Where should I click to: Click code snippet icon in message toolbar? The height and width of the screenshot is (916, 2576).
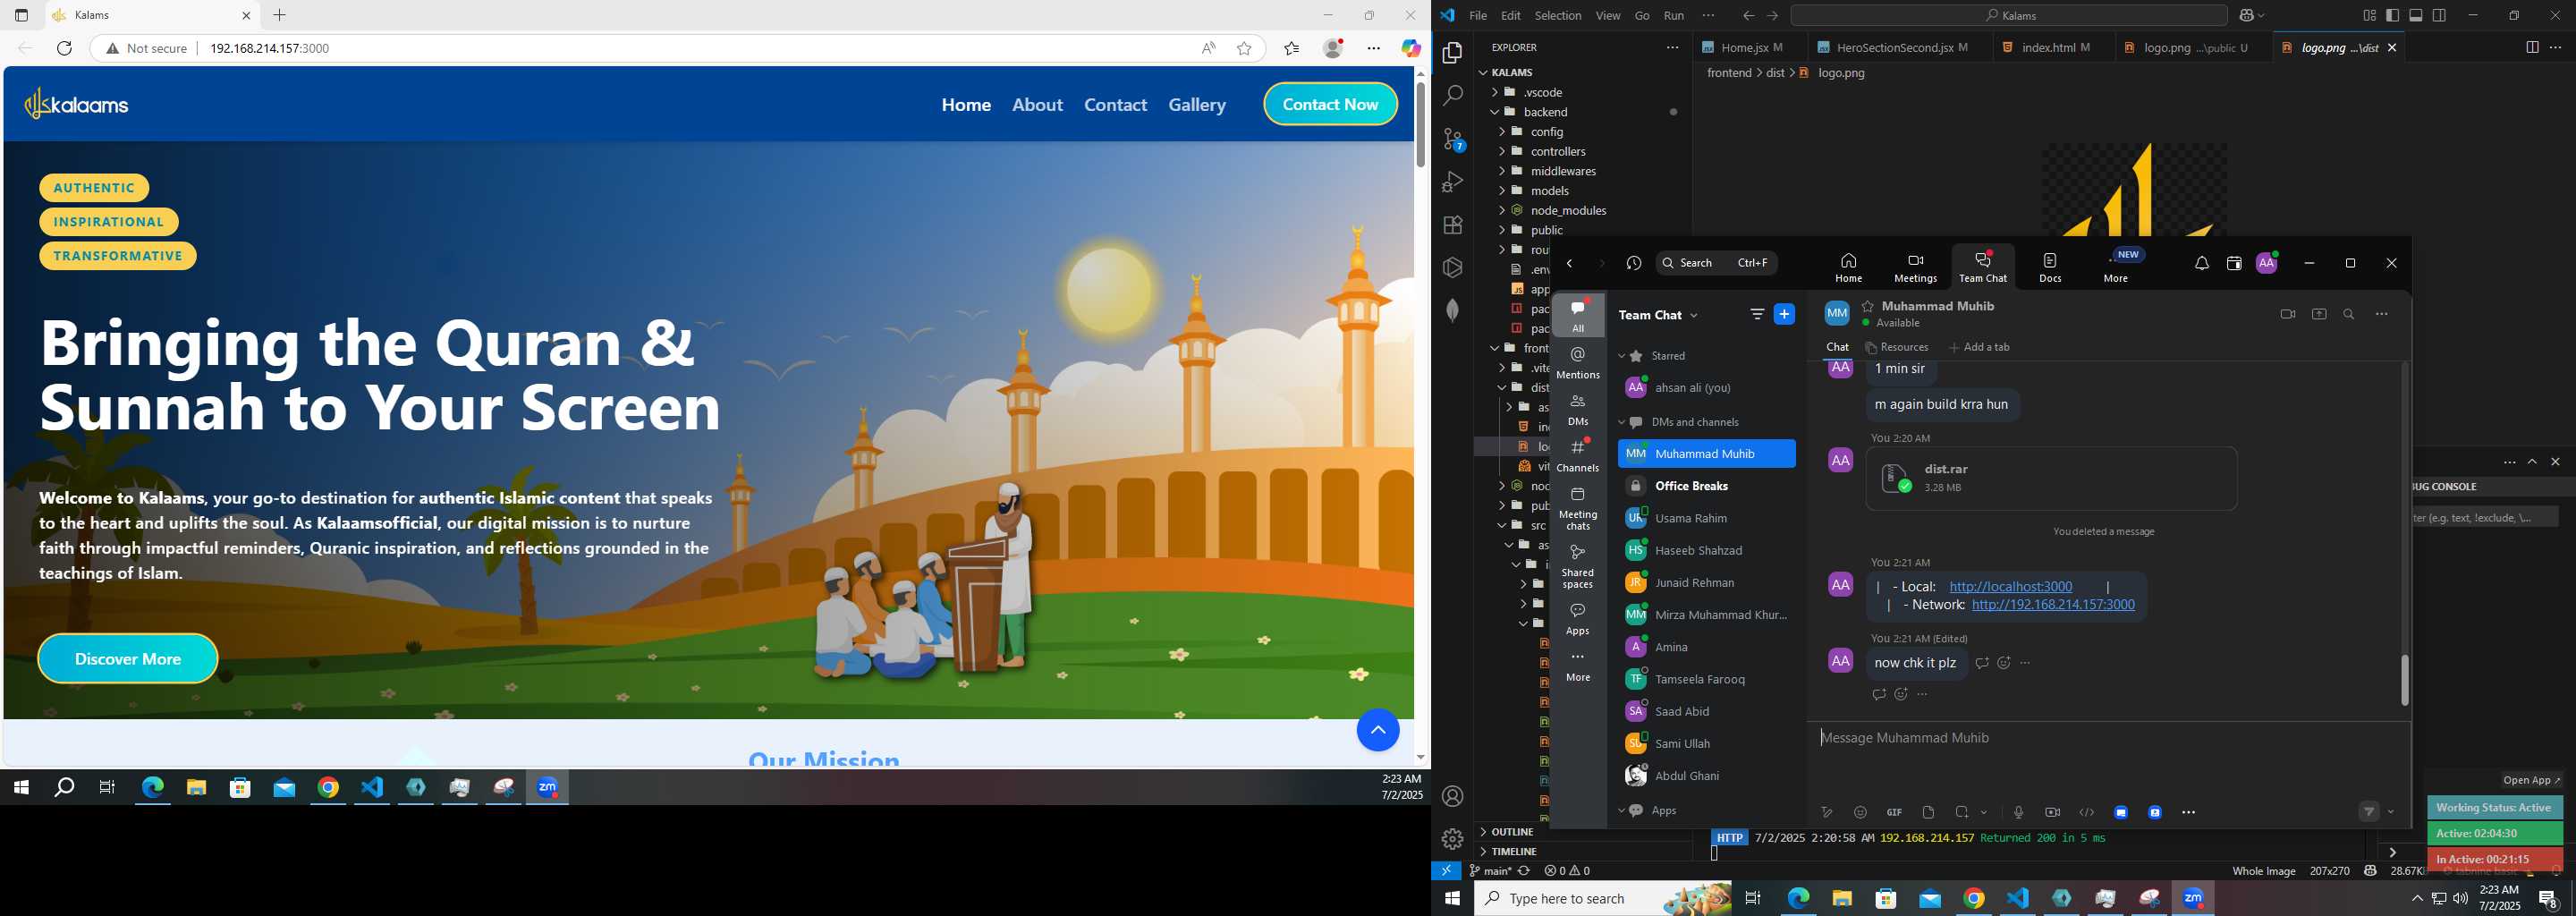coord(2087,812)
